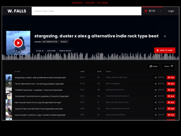Open the youtube link
181x136 pixels.
90,3
